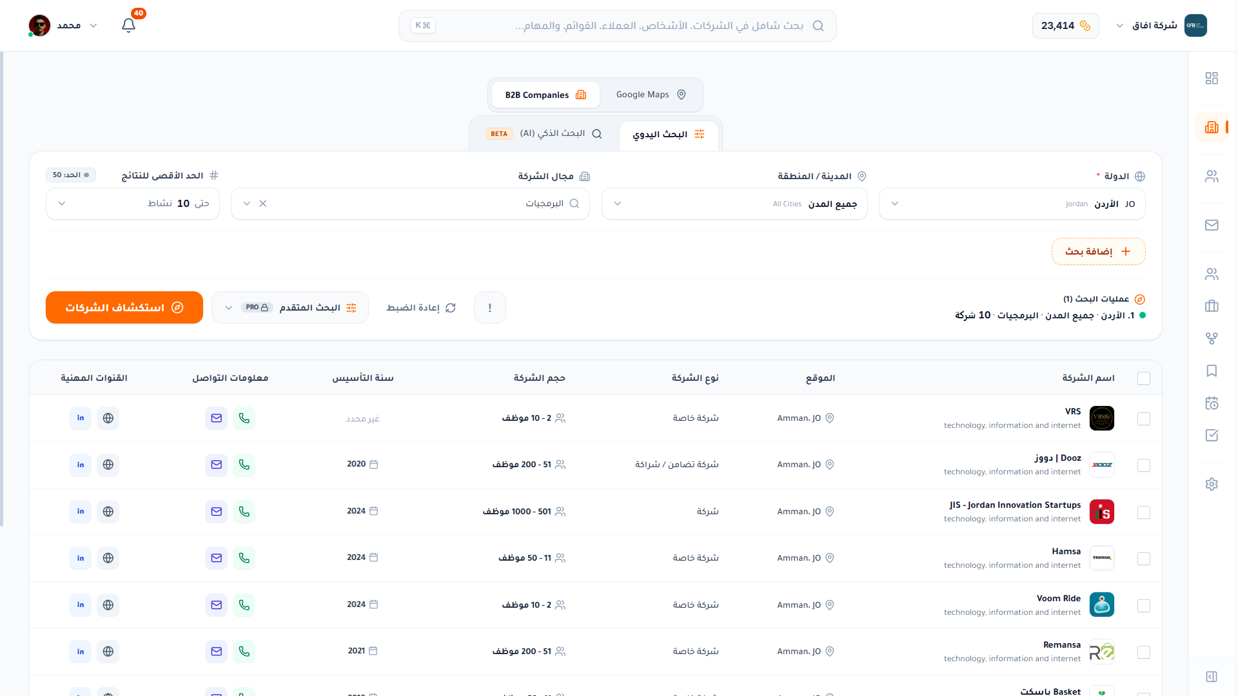Click the Voom Ride logo thumbnail
Screen dimensions: 1238x696
pyautogui.click(x=1102, y=605)
